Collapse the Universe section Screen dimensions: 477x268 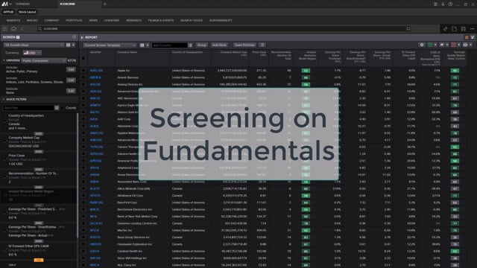4,60
